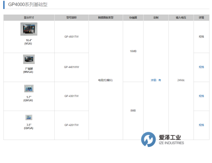Click the 显示尺寸 column header
The height and width of the screenshot is (163, 212).
pos(29,17)
